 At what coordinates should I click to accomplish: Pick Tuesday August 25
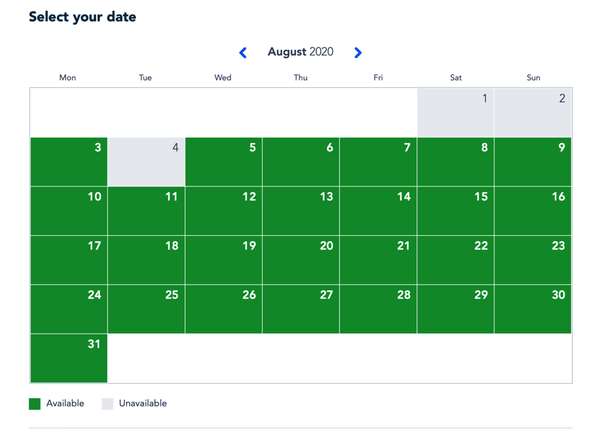(146, 310)
